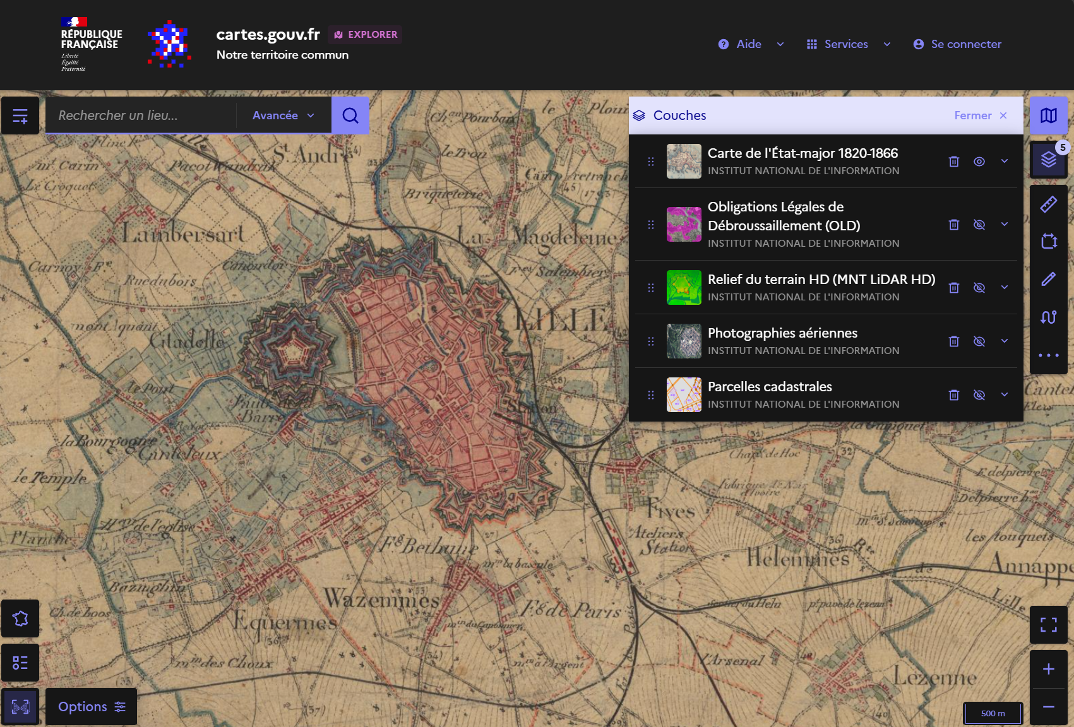Click the cartes.gouv.fr pixel logo
Screen dimensions: 1074x727
[169, 44]
